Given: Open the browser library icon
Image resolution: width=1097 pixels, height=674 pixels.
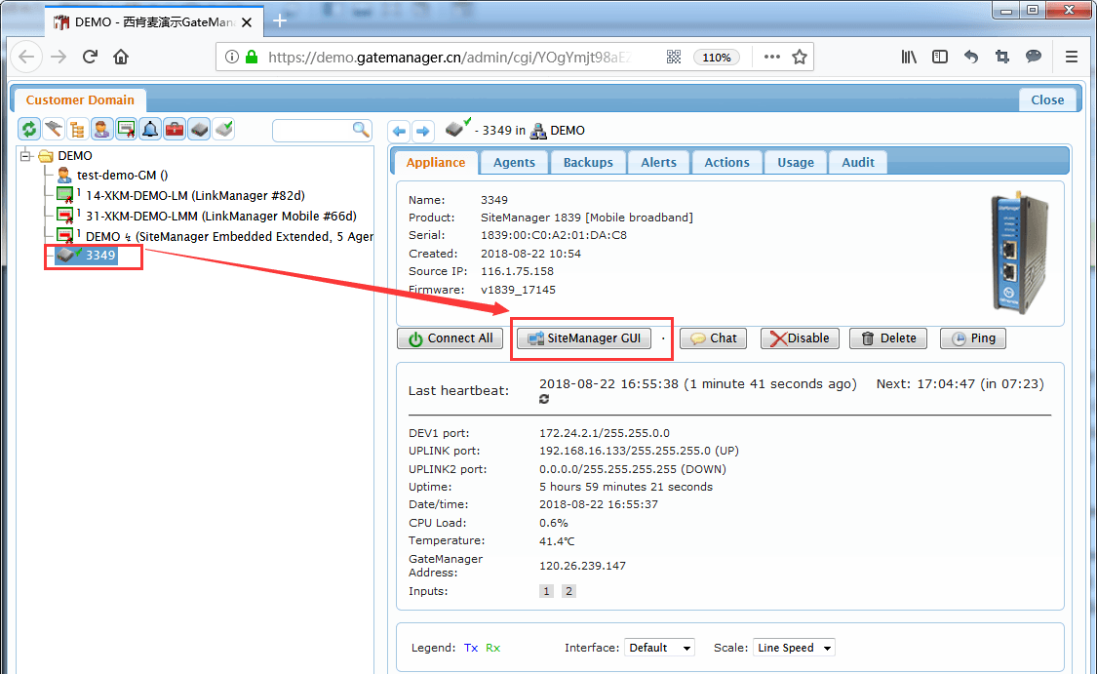Looking at the screenshot, I should click(908, 57).
